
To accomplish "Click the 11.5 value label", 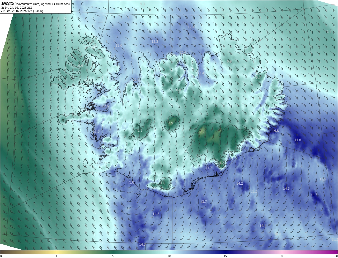I will [x=323, y=179].
